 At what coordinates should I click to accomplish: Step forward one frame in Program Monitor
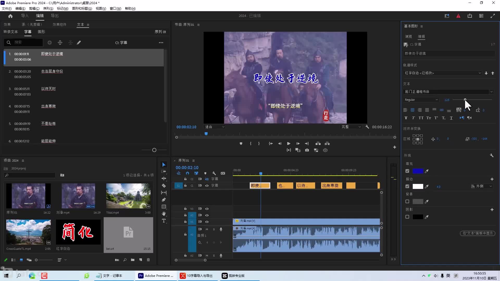click(298, 144)
